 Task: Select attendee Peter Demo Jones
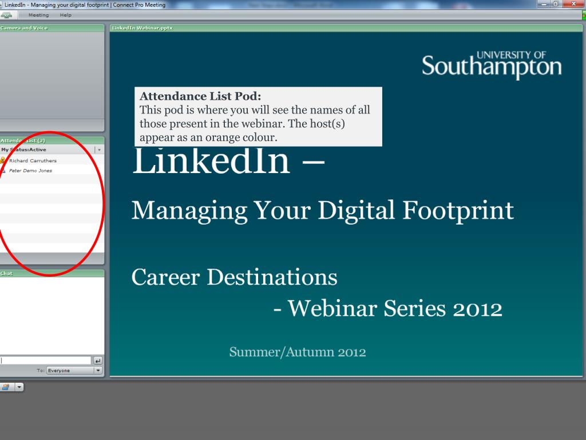tap(31, 171)
